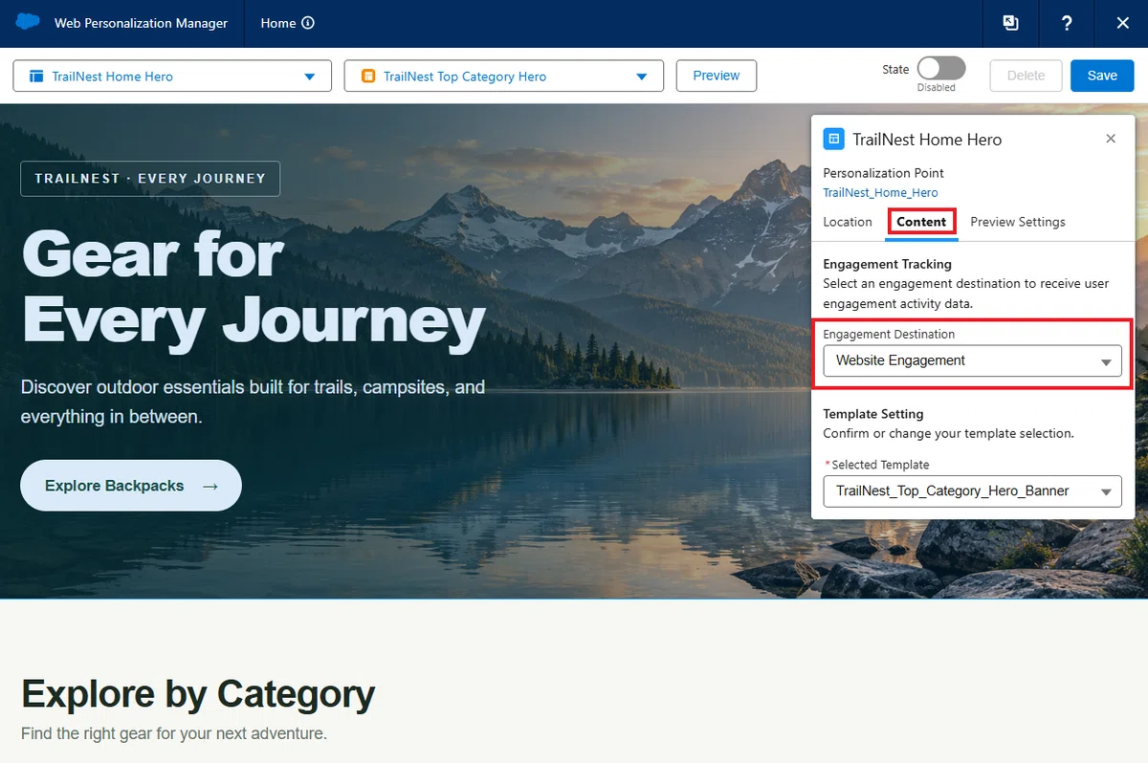This screenshot has height=763, width=1148.
Task: Click the pop-out window icon in the top bar
Action: point(1010,23)
